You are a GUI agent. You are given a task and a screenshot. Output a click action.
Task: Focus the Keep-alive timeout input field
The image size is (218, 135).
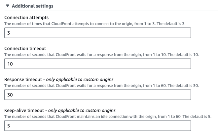(98, 125)
